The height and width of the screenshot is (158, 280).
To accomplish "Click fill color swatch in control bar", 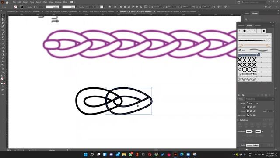I will (x=15, y=7).
